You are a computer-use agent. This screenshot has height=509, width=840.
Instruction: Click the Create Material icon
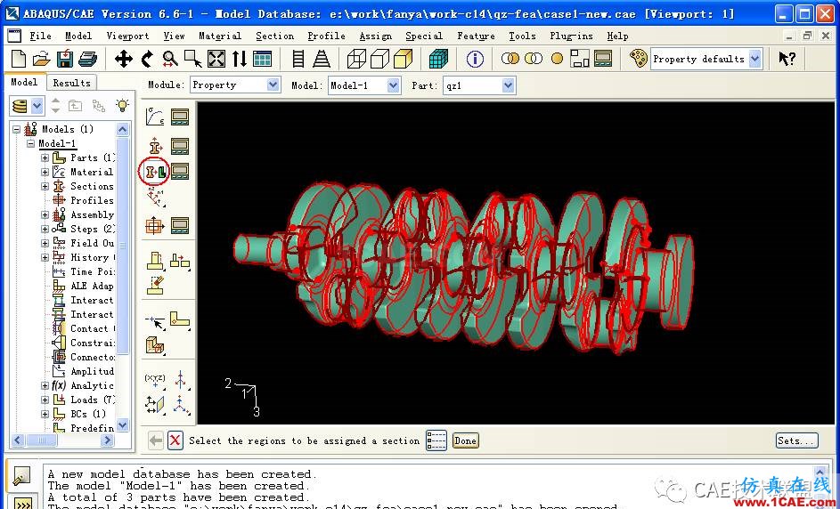(155, 117)
